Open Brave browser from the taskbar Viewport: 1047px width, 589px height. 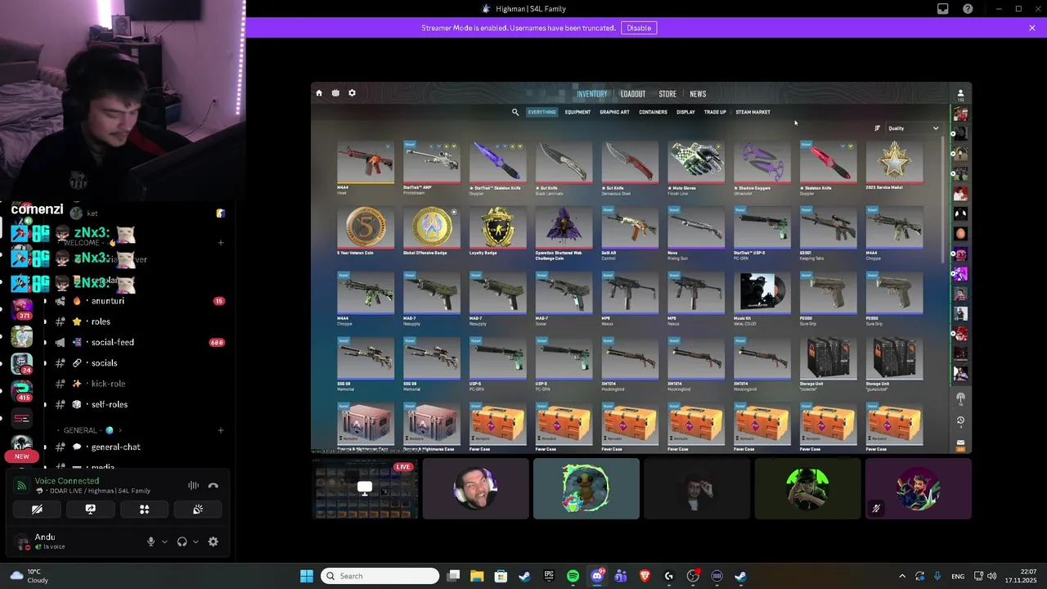tap(645, 576)
